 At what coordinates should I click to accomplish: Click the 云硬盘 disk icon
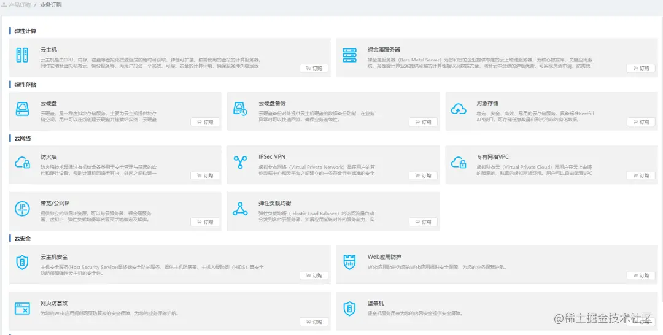point(22,109)
